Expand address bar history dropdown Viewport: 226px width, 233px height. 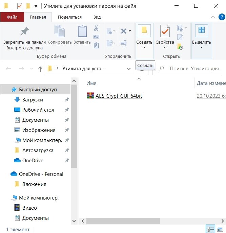coord(129,69)
